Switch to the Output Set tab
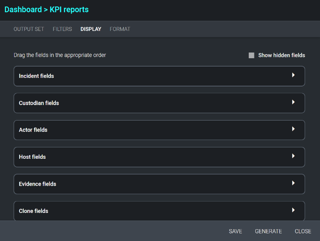The width and height of the screenshot is (320, 241). [x=29, y=29]
